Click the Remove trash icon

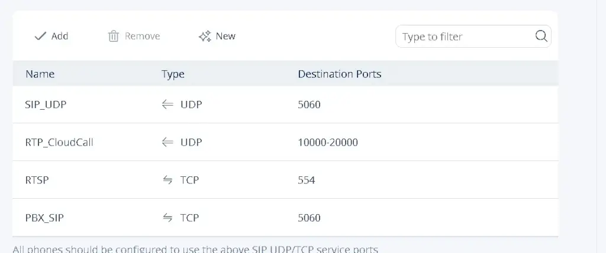[113, 37]
